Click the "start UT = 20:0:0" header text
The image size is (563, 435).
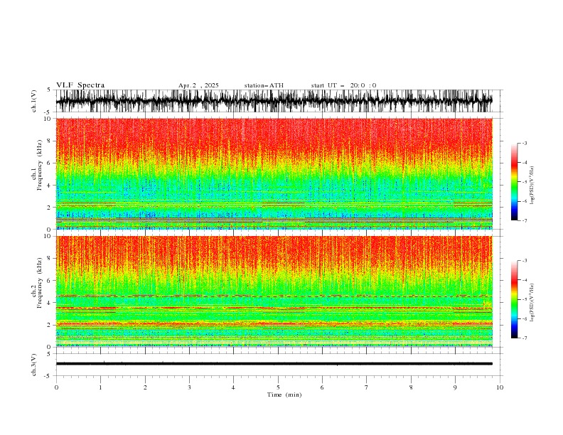[343, 85]
